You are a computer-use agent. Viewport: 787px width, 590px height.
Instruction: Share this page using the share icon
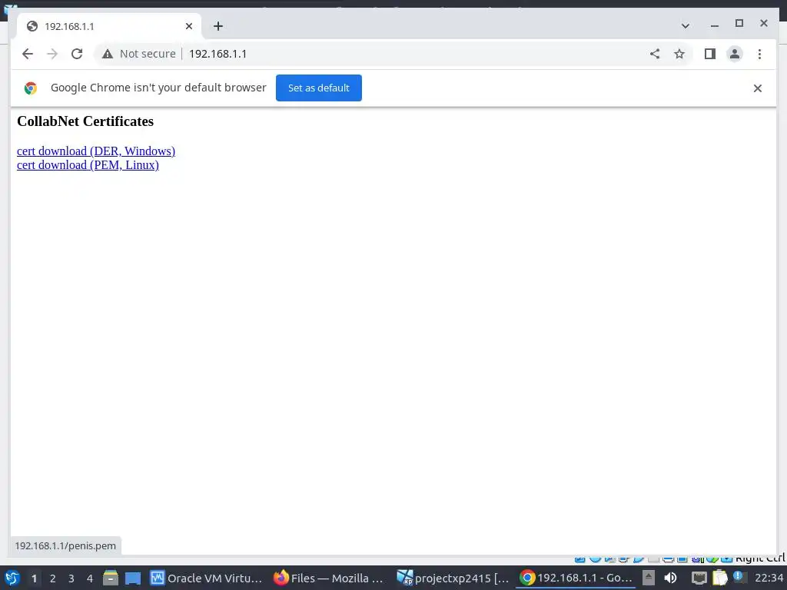click(655, 54)
